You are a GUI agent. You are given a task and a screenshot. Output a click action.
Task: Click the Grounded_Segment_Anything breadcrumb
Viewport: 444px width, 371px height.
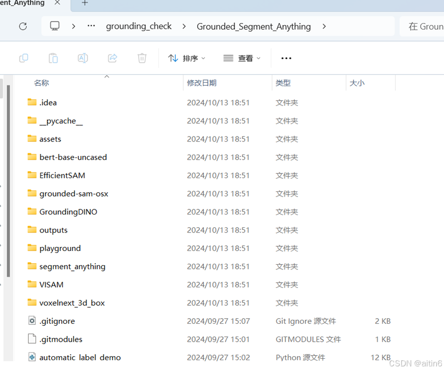click(x=254, y=27)
